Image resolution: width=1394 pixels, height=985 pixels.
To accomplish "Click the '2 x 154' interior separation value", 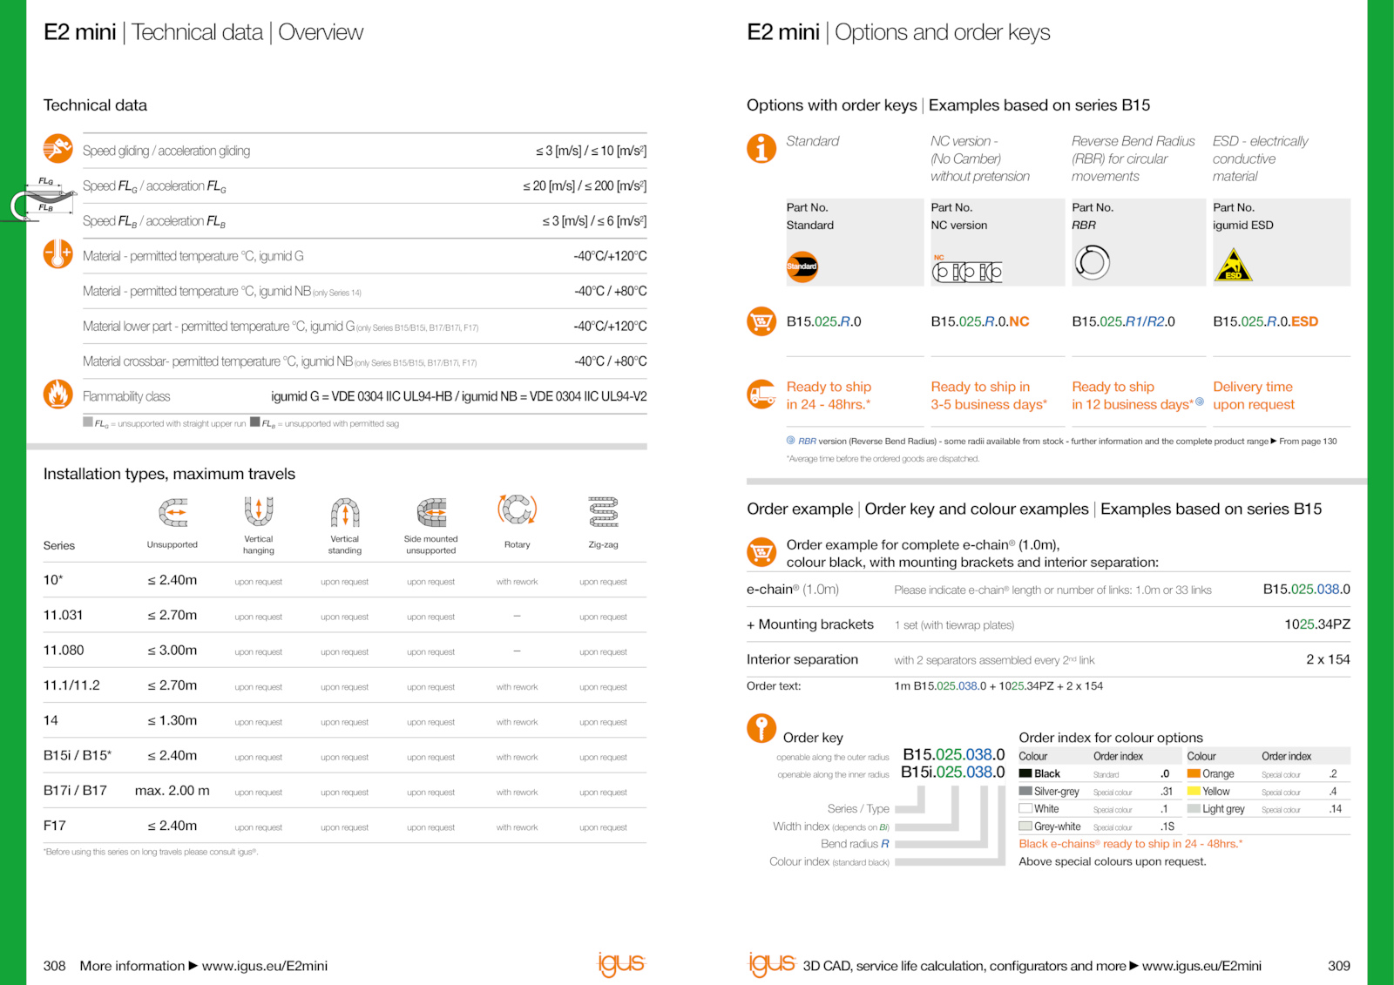I will [1328, 659].
